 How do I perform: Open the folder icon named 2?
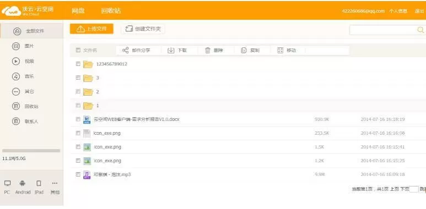pyautogui.click(x=88, y=92)
